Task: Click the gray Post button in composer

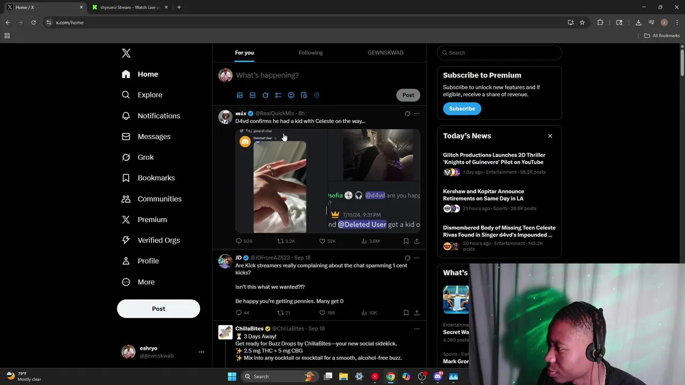Action: click(x=408, y=95)
